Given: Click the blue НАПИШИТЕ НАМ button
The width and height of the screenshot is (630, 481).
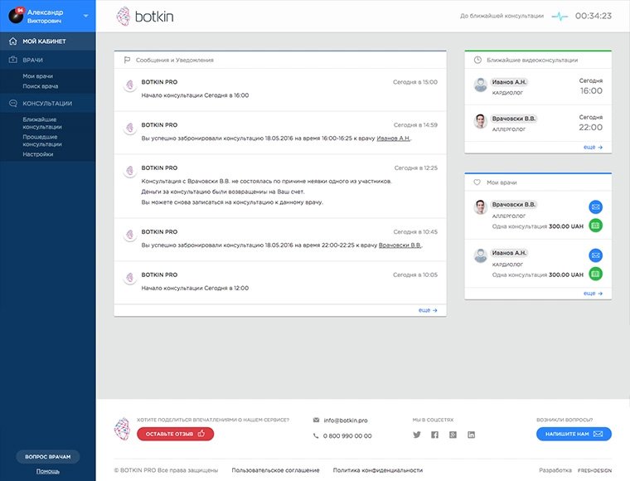Looking at the screenshot, I should pos(574,434).
